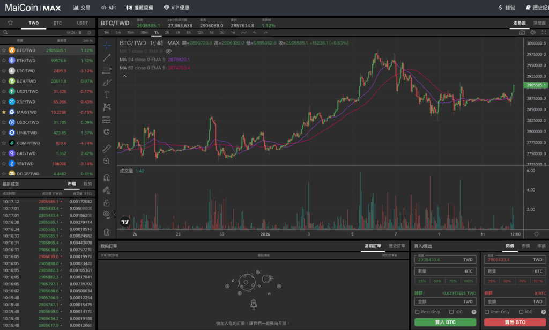Viewport: 549px width, 330px height.
Task: Activate the zoom-in magnifier tool
Action: [x=106, y=161]
